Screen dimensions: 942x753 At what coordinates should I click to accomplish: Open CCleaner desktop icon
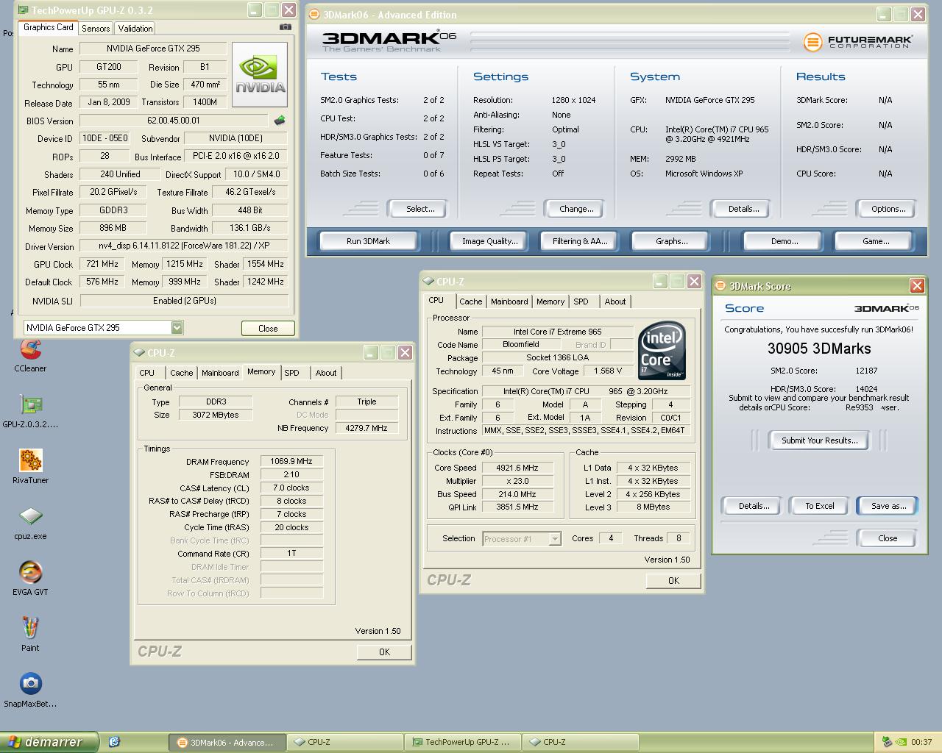30,355
